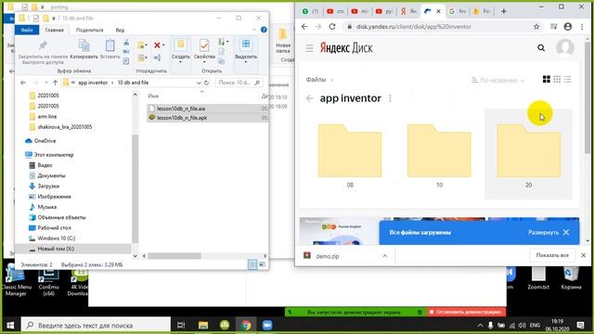
Task: Pin to Quick Access in Explorer ribbon
Action: (x=43, y=45)
